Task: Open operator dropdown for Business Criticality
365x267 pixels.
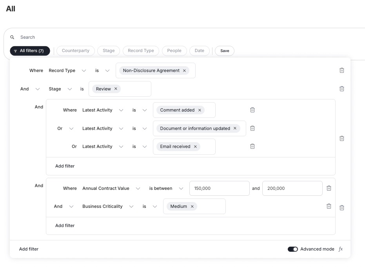Action: click(150, 206)
